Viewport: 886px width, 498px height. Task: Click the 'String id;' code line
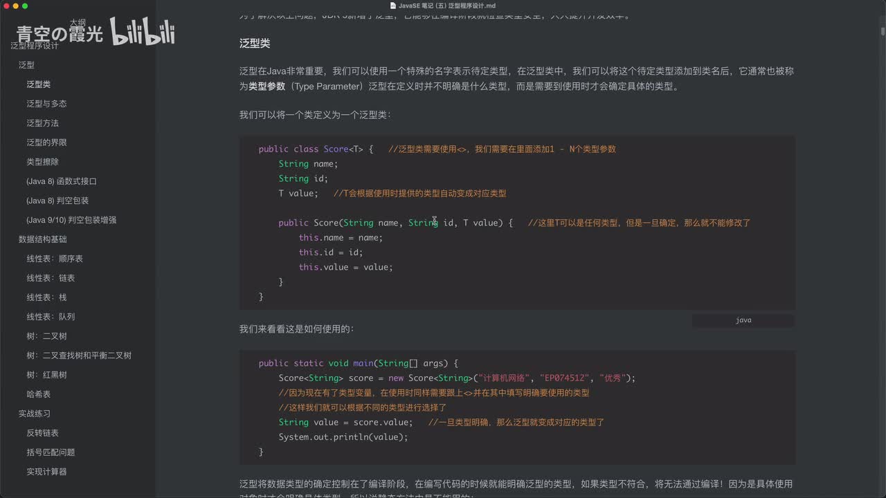[303, 178]
